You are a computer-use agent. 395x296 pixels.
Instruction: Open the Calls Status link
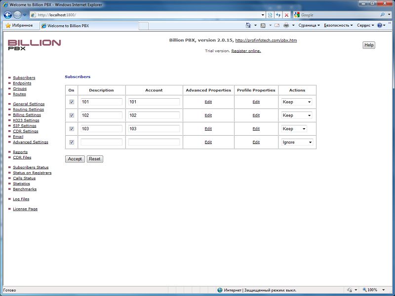click(24, 178)
